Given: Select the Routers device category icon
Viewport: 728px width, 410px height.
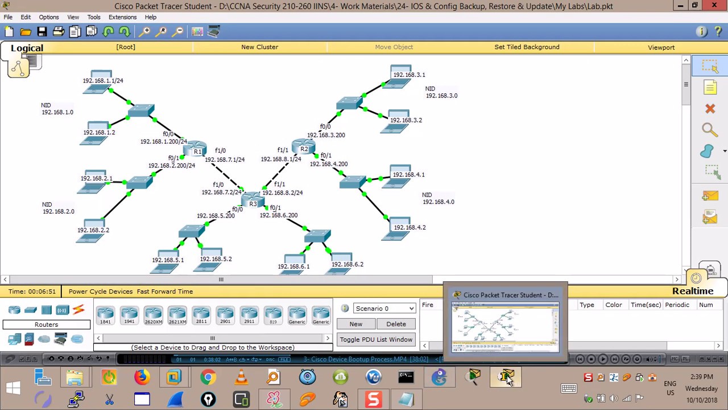Looking at the screenshot, I should pyautogui.click(x=14, y=310).
